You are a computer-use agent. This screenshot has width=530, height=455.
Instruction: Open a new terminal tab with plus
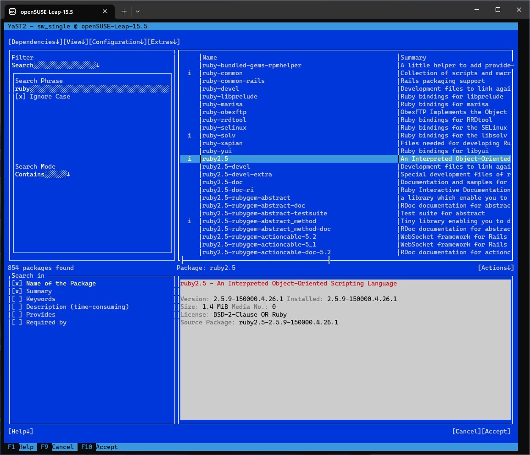[124, 11]
